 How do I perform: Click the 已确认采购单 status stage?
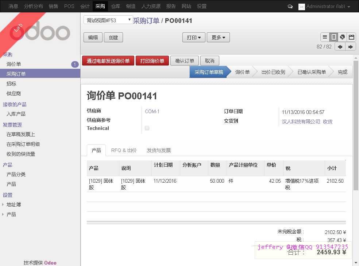[x=311, y=72]
